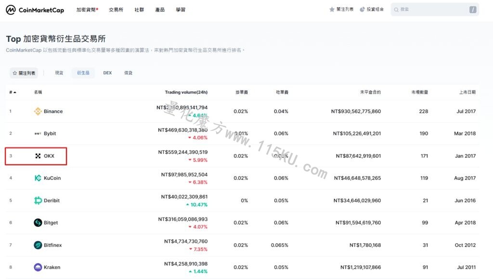Click the Bitfinex exchange logo icon
This screenshot has height=279, width=493.
pyautogui.click(x=38, y=245)
